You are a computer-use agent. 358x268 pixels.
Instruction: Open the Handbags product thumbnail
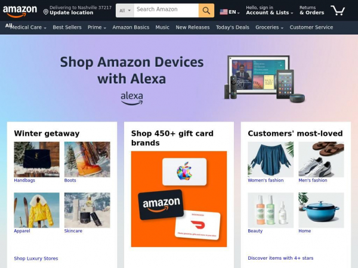[x=37, y=160]
